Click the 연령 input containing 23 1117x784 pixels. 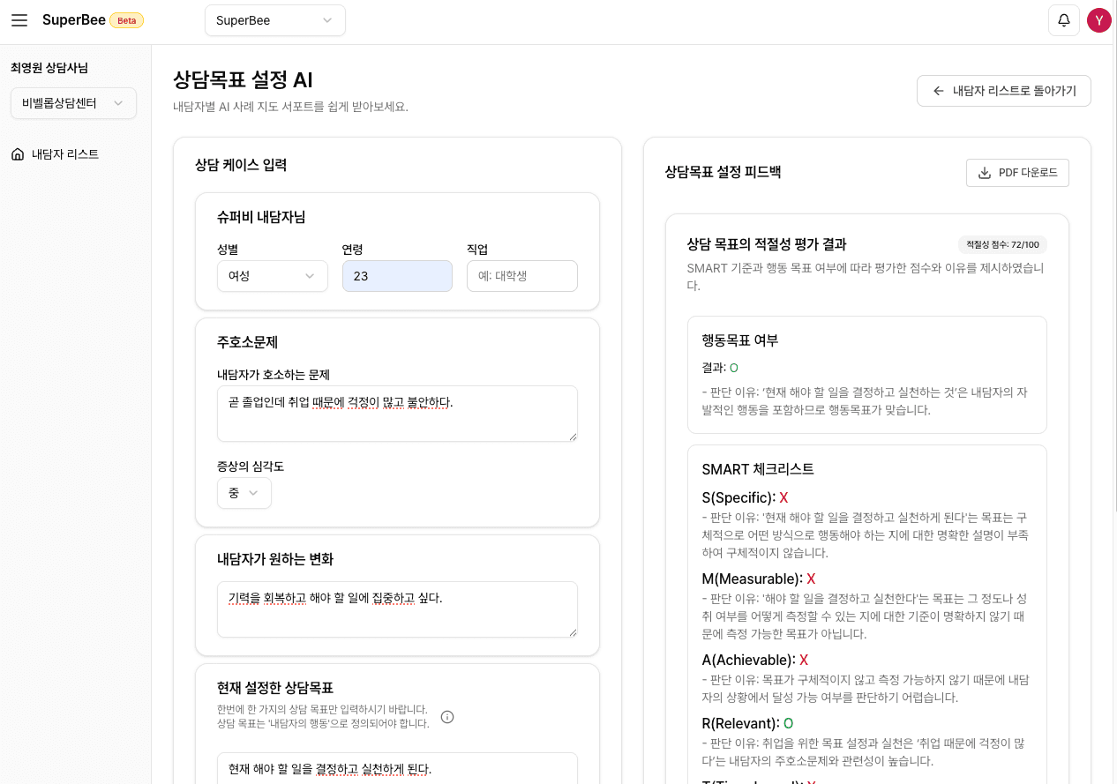[x=397, y=275]
